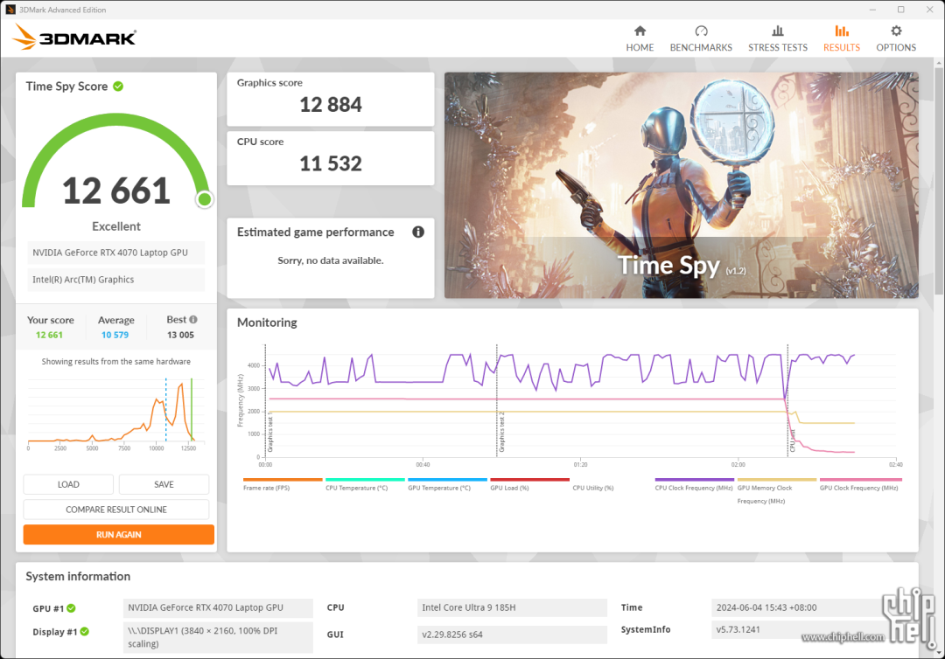
Task: Click the Graphics score value 12 884
Action: point(331,105)
